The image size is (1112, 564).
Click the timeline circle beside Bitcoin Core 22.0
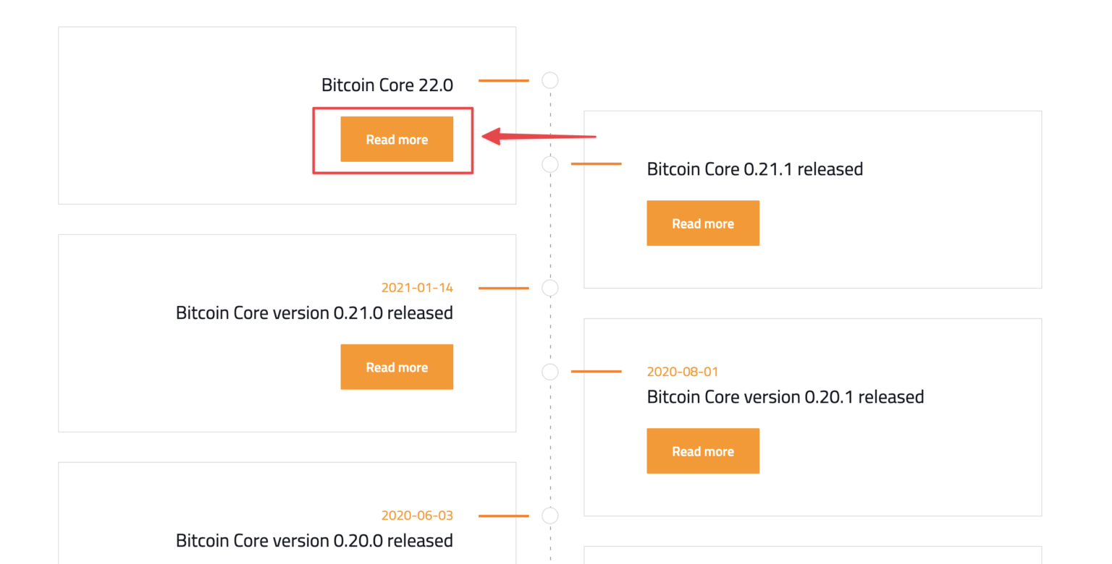pos(550,80)
